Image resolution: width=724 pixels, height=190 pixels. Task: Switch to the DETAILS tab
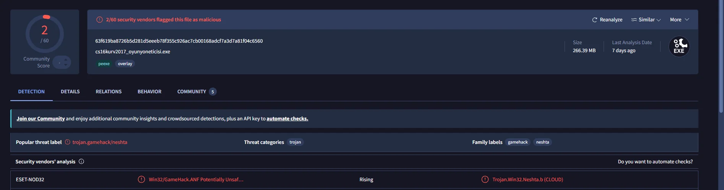[70, 92]
